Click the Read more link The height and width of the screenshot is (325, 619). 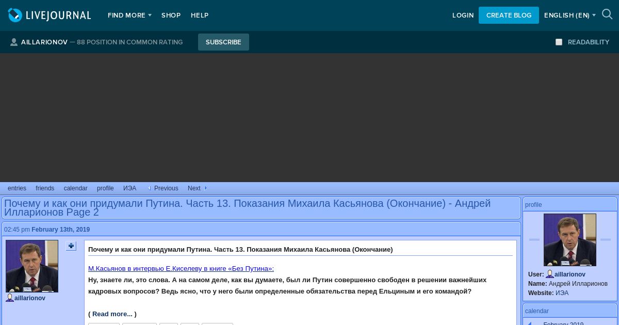click(x=112, y=314)
